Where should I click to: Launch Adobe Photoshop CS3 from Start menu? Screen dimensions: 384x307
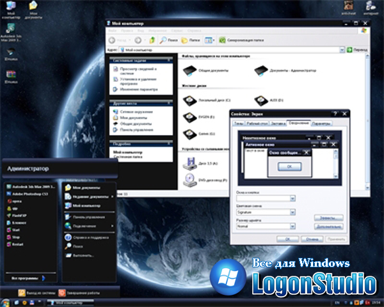(27, 194)
